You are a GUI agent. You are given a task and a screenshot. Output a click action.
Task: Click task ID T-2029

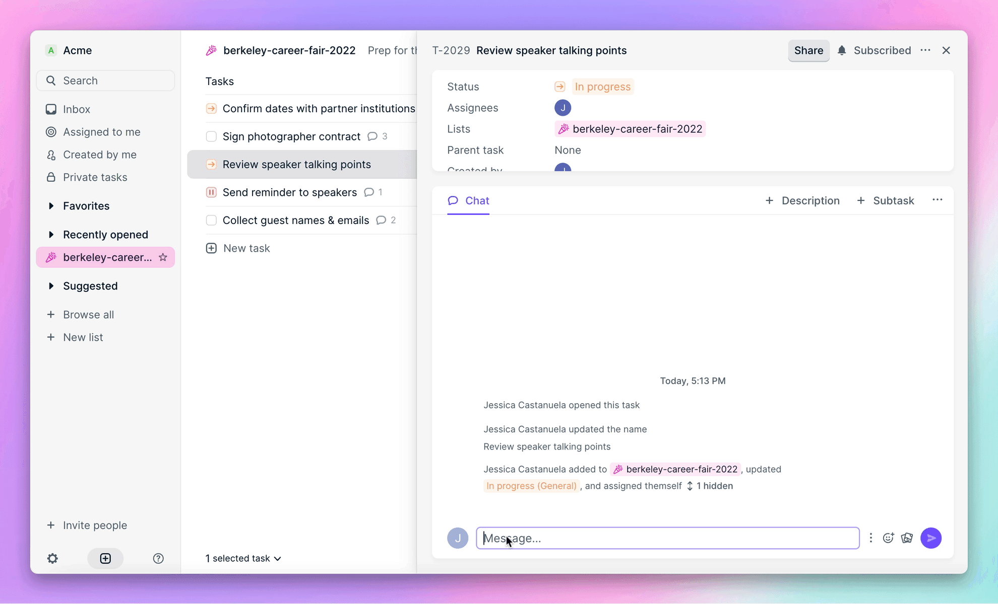[x=451, y=50]
